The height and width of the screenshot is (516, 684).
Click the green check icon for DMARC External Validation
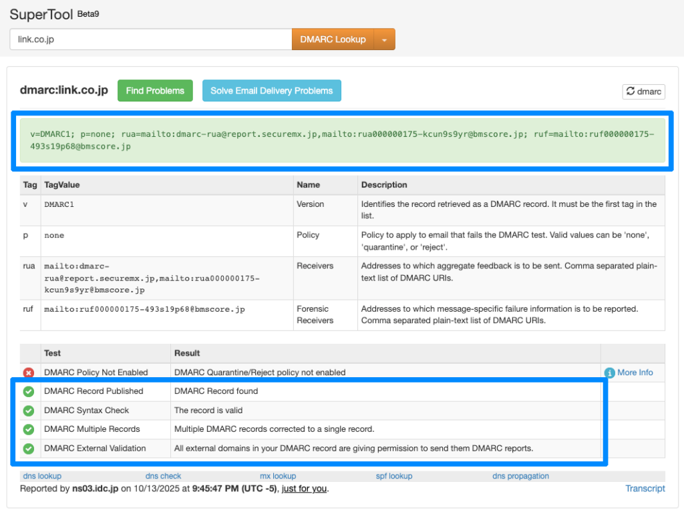tap(29, 449)
